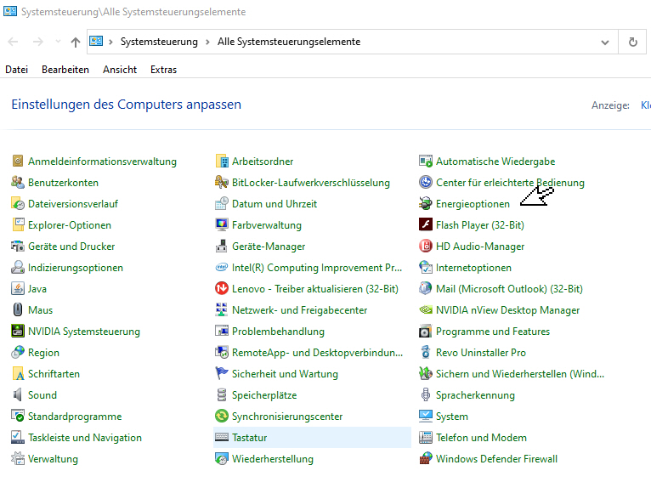Click the Systemsteuerung breadcrumb

(159, 42)
